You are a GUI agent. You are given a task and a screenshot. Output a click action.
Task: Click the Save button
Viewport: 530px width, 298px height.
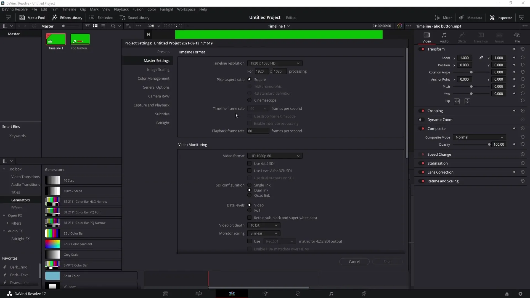pos(387,262)
